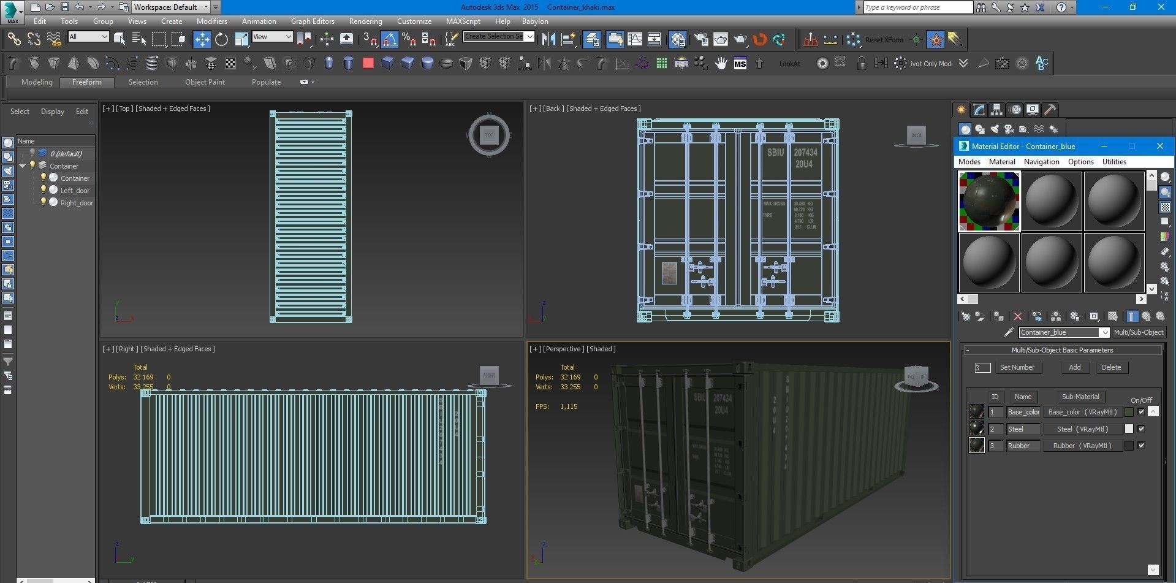The height and width of the screenshot is (583, 1176).
Task: Click the Rendered Frame Window icon
Action: point(721,39)
